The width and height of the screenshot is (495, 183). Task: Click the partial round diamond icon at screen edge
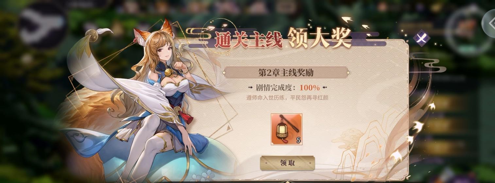pyautogui.click(x=489, y=23)
